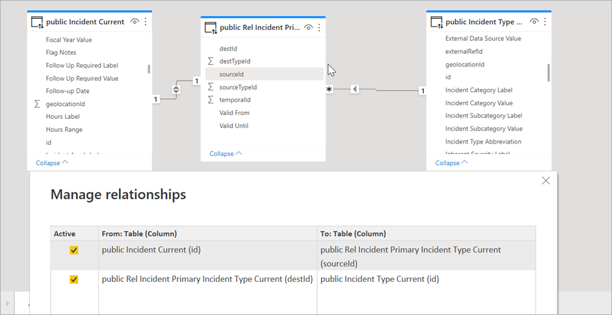Open more options for Rel Incident table
Screen dimensions: 612x315
tap(319, 27)
